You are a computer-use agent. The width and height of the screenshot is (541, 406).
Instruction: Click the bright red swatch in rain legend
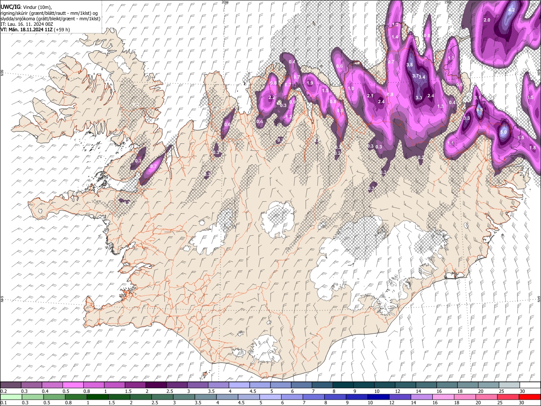[530, 397]
